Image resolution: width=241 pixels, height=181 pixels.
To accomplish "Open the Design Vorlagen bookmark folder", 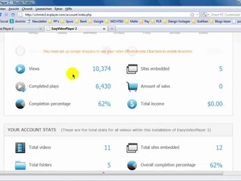I will pos(176,21).
